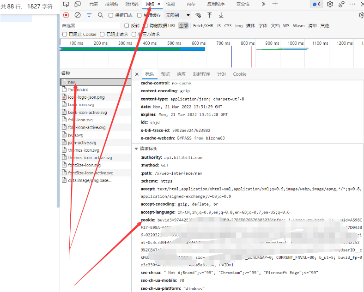Open the throttling dropdown
The width and height of the screenshot is (364, 292).
[177, 15]
